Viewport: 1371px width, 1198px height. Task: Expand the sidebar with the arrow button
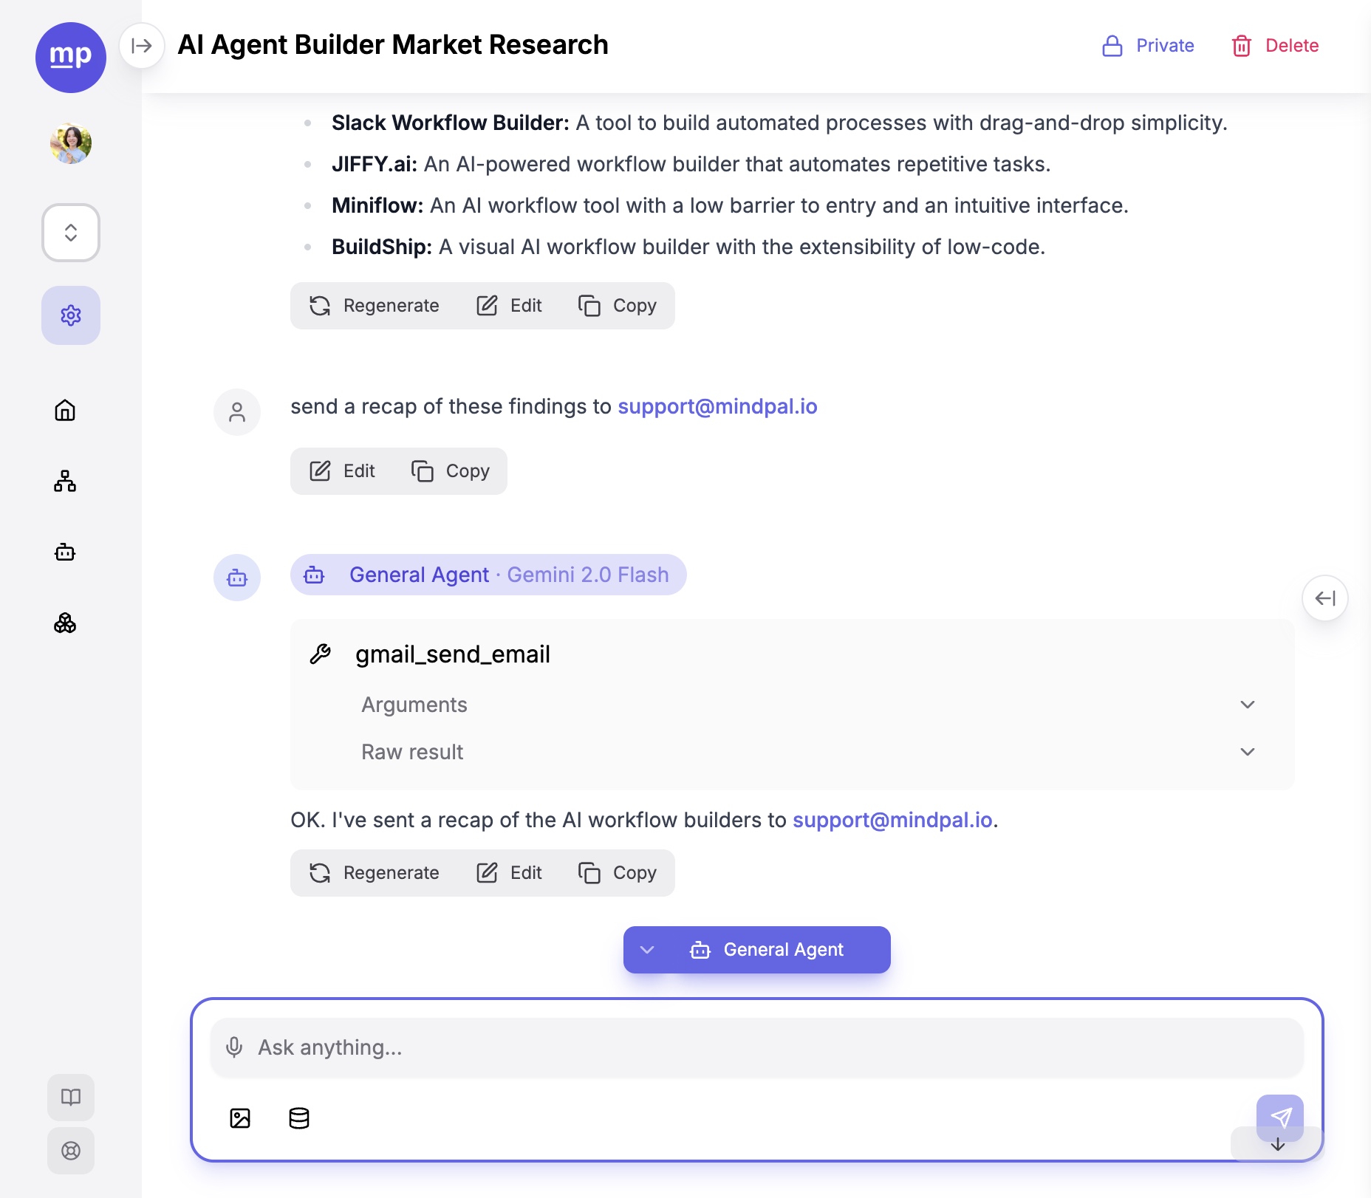point(142,46)
